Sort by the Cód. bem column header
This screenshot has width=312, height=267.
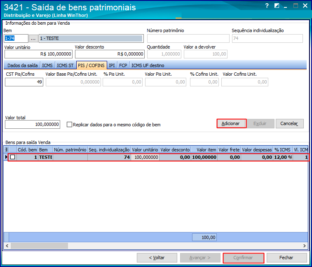tap(27, 150)
